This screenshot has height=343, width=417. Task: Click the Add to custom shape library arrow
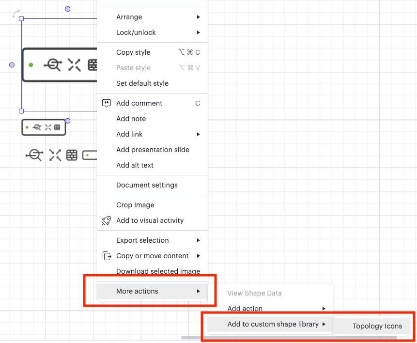tap(324, 324)
